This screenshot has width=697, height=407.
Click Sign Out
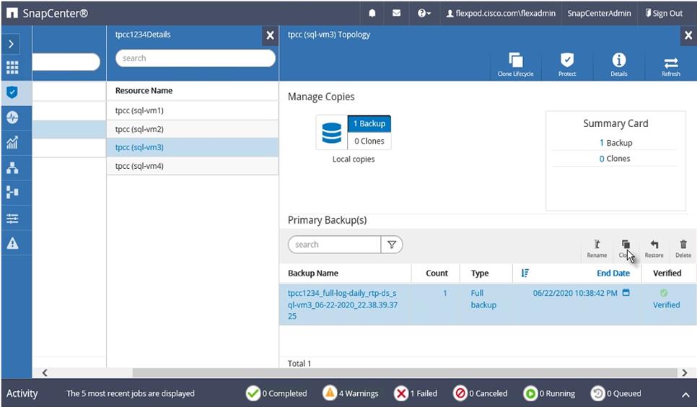tap(664, 13)
